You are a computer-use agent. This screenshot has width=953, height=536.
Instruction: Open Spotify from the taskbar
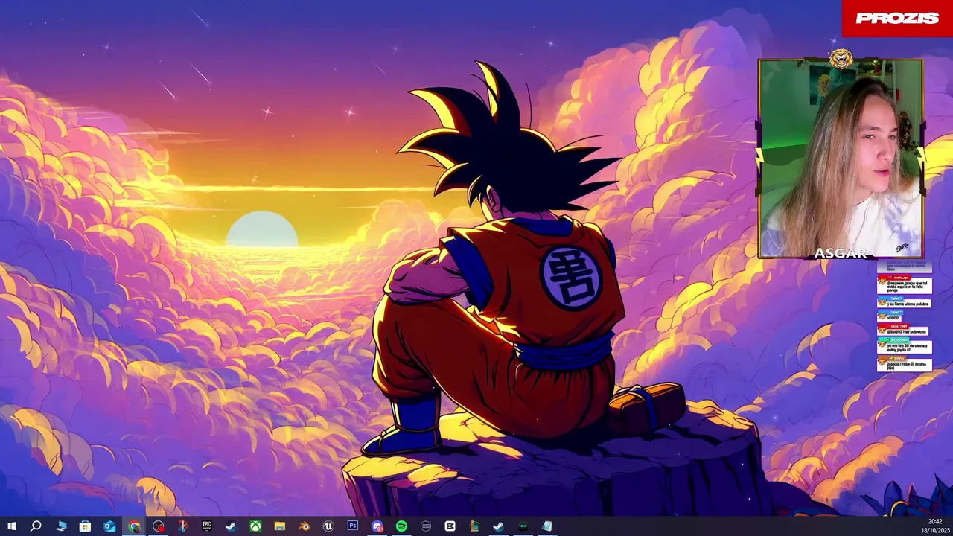pyautogui.click(x=401, y=526)
